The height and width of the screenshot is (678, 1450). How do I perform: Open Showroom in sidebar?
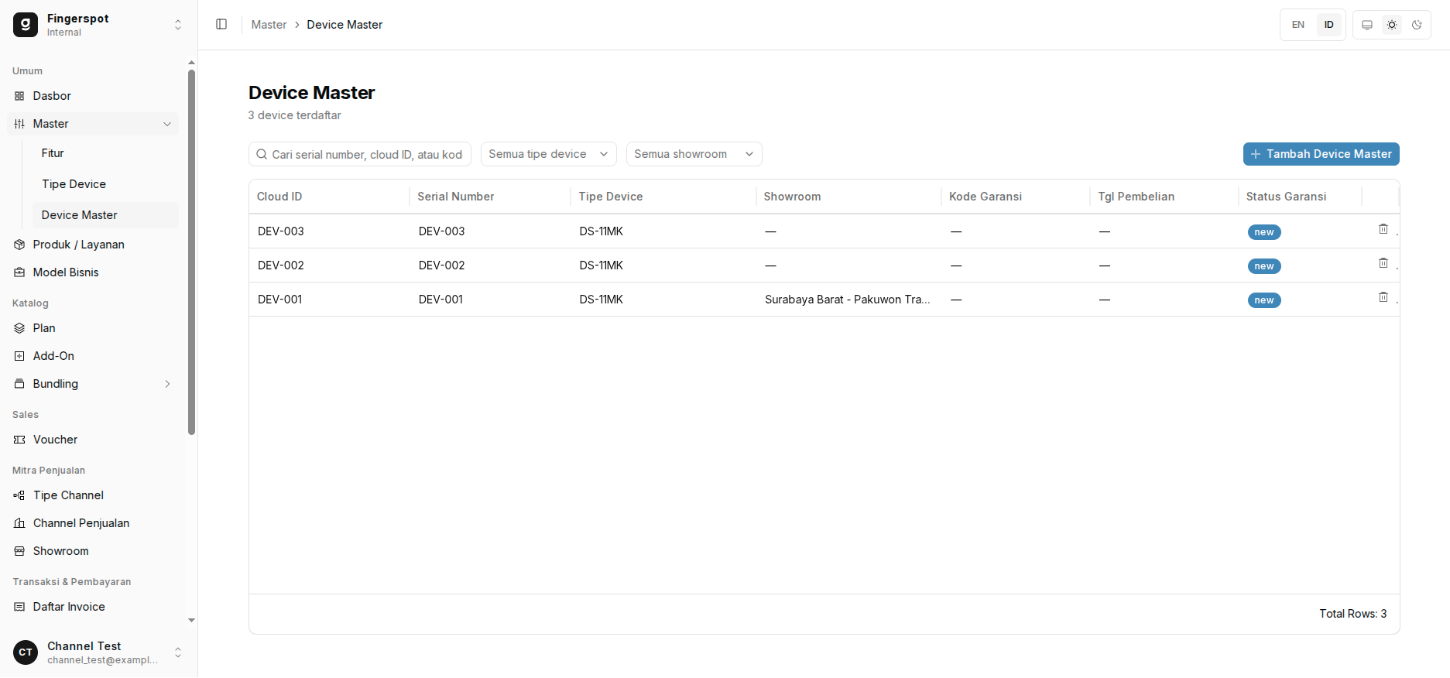(93, 551)
